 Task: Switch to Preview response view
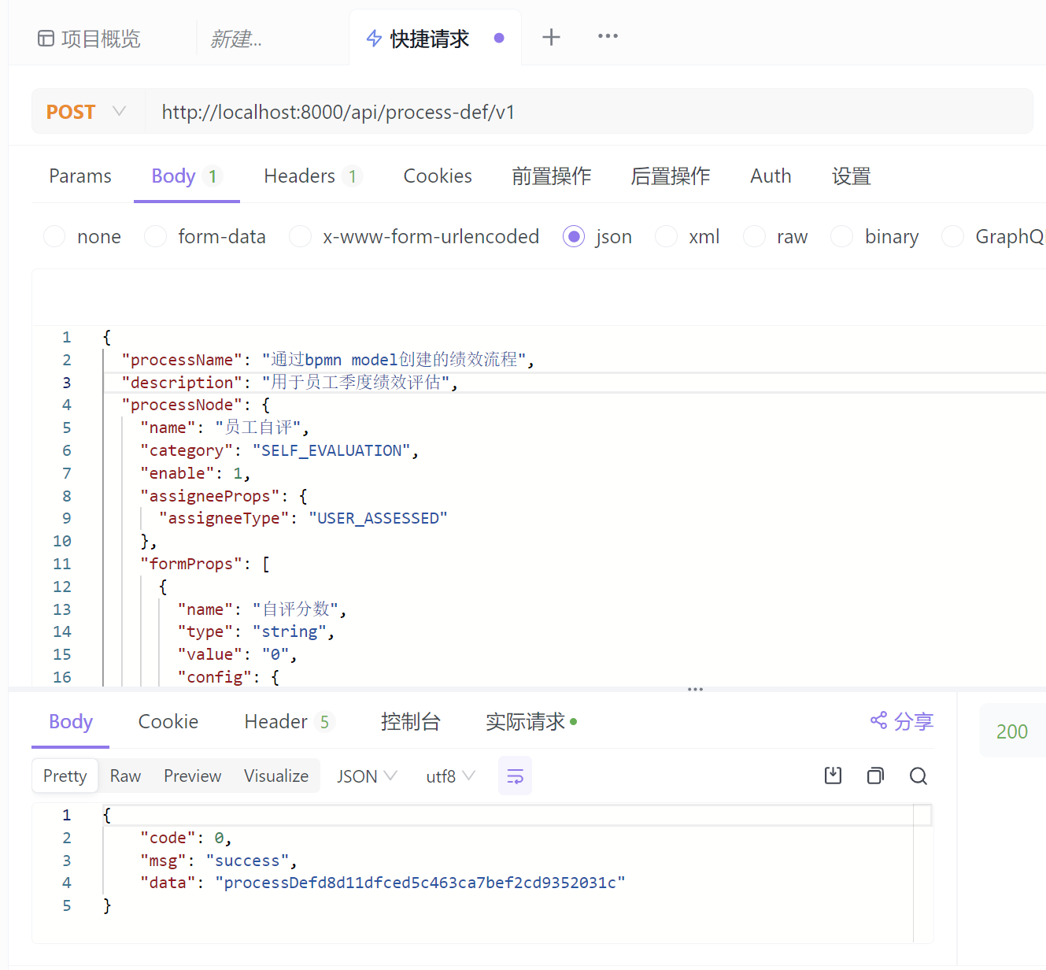[x=192, y=776]
